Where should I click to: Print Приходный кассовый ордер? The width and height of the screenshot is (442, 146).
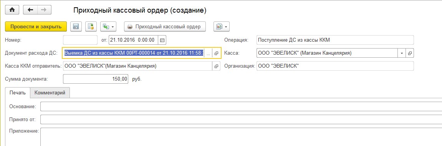click(165, 27)
